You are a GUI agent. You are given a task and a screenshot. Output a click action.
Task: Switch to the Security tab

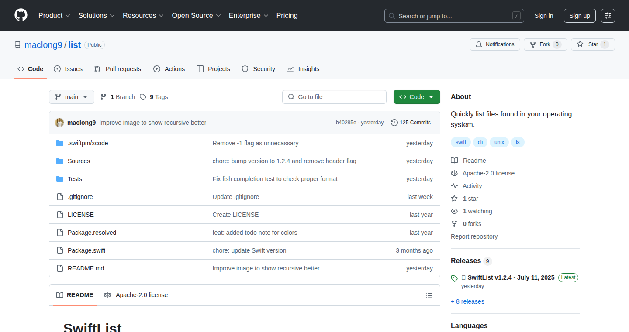(259, 69)
